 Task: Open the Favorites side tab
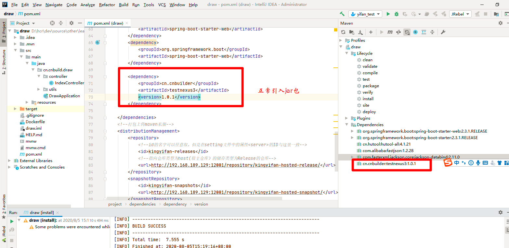4,207
